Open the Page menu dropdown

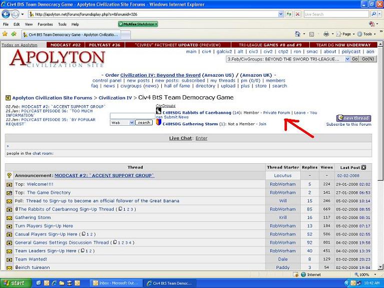[347, 34]
